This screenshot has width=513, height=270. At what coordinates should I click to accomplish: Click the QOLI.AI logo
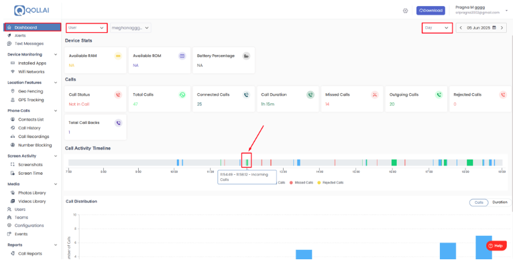click(32, 11)
